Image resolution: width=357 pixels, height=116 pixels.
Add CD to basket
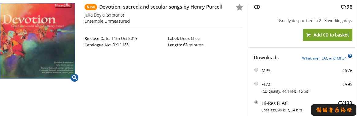[x=328, y=35]
